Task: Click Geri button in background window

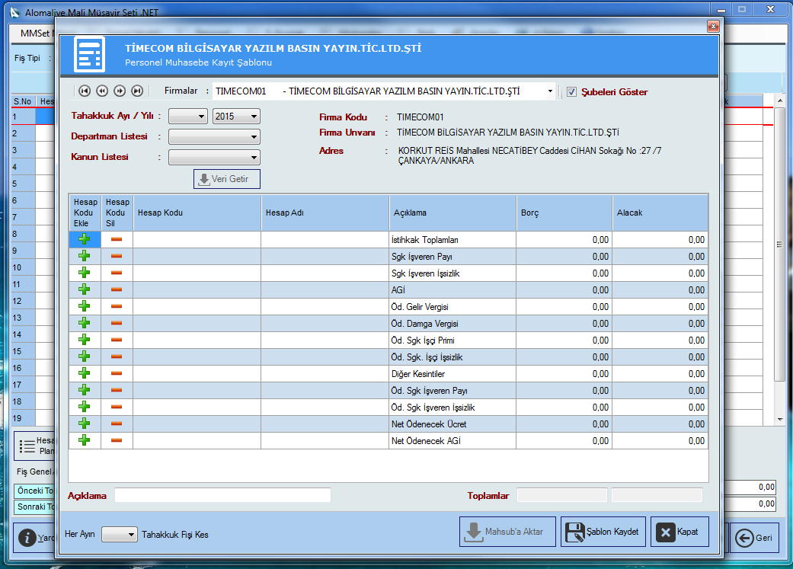Action: 753,538
